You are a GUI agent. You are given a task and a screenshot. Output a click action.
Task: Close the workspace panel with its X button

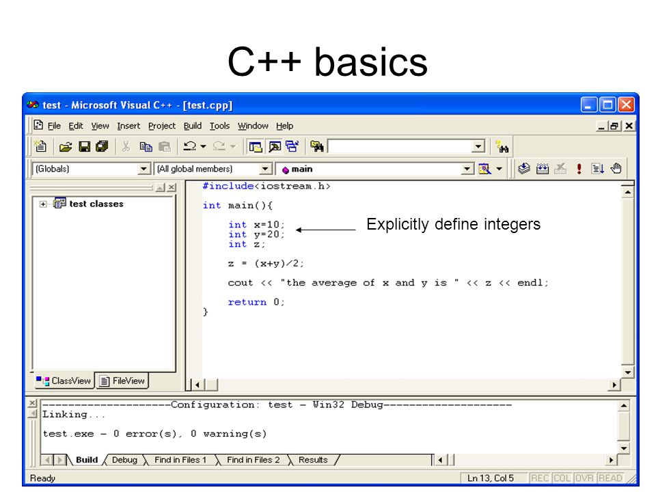(172, 187)
